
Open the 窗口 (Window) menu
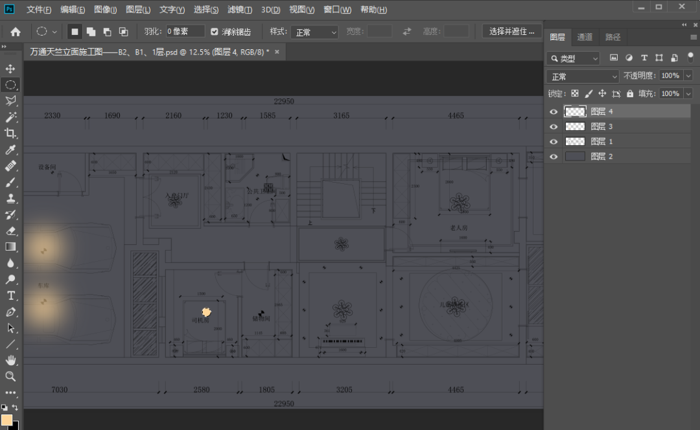(337, 9)
